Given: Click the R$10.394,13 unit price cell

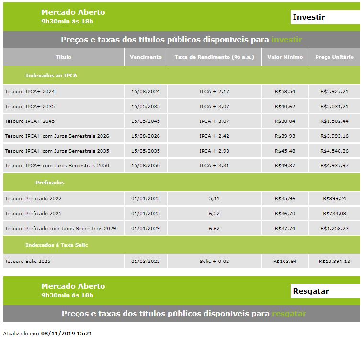Looking at the screenshot, I should click(x=334, y=262).
